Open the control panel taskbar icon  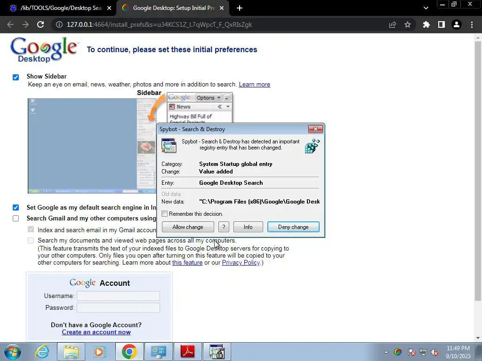click(x=158, y=352)
